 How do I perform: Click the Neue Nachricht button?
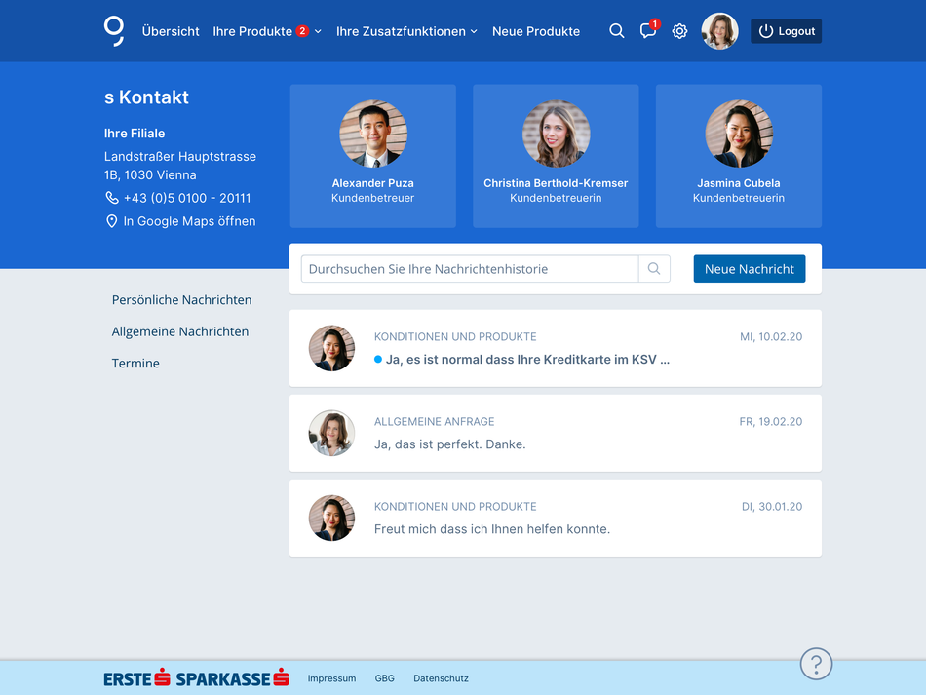(750, 269)
